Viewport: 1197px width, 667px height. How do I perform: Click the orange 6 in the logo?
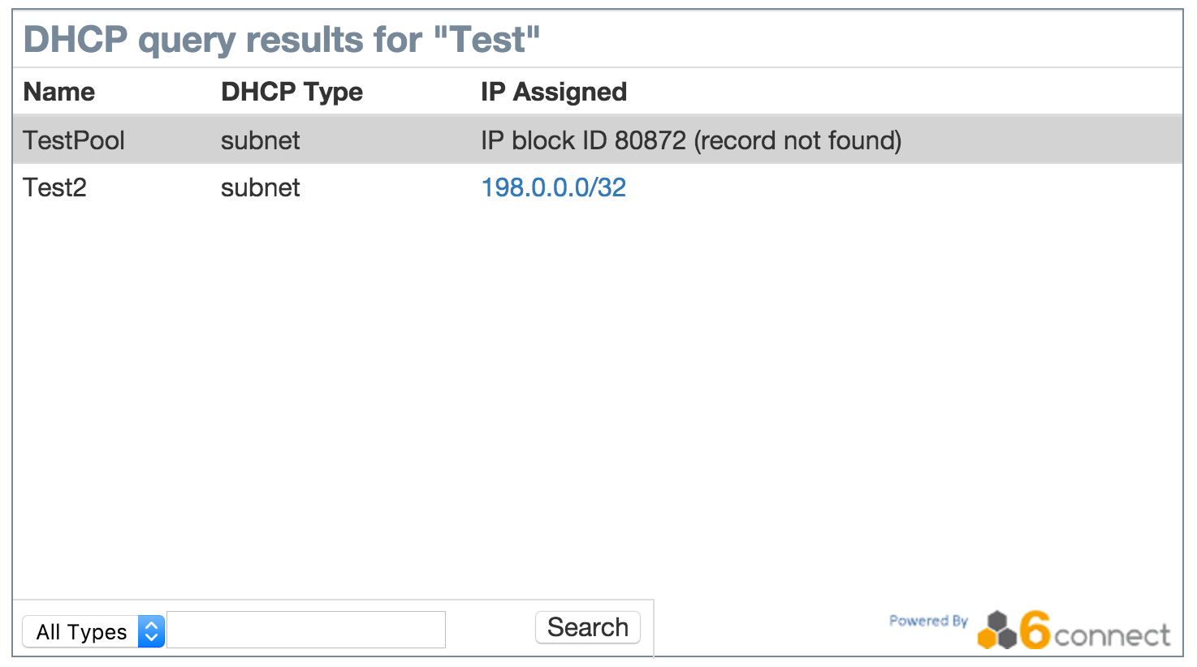pos(1035,630)
